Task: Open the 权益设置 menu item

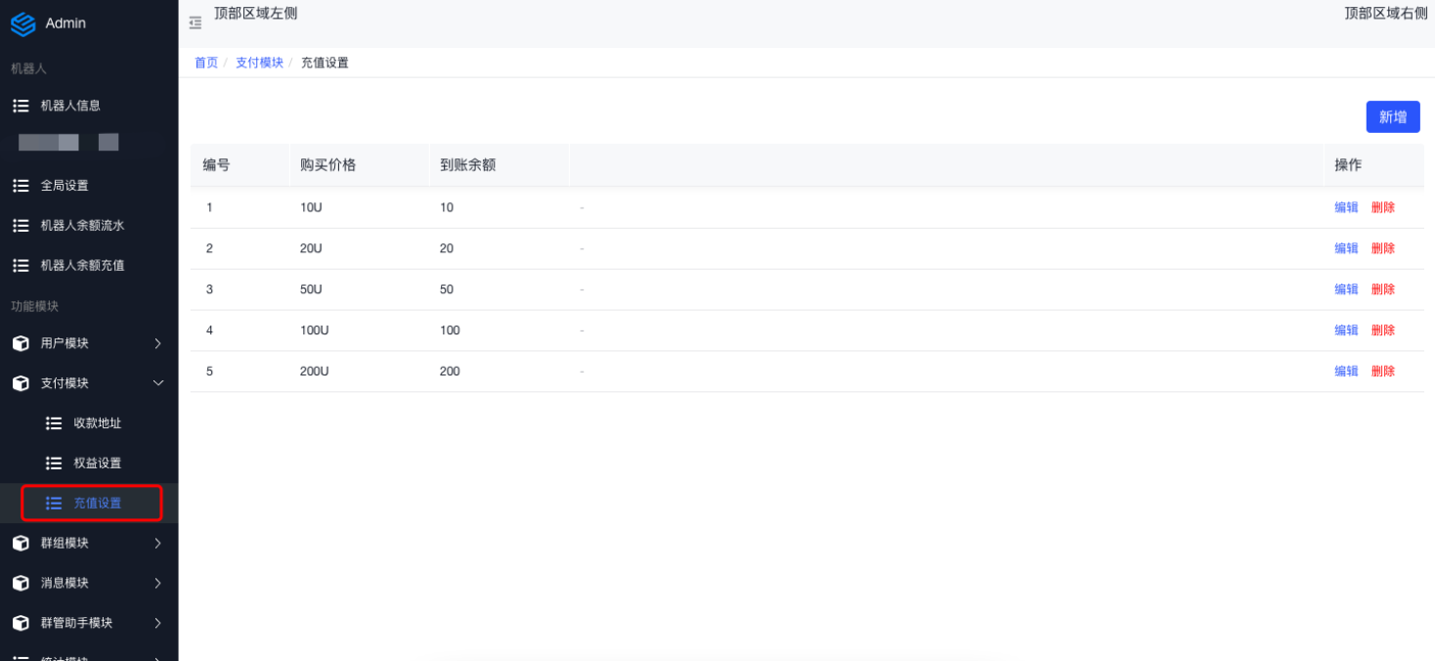Action: 97,463
